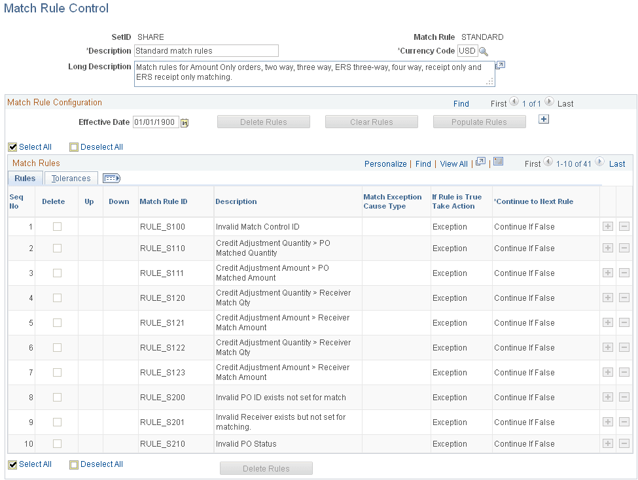Insert a row after RULE_S121

click(607, 322)
